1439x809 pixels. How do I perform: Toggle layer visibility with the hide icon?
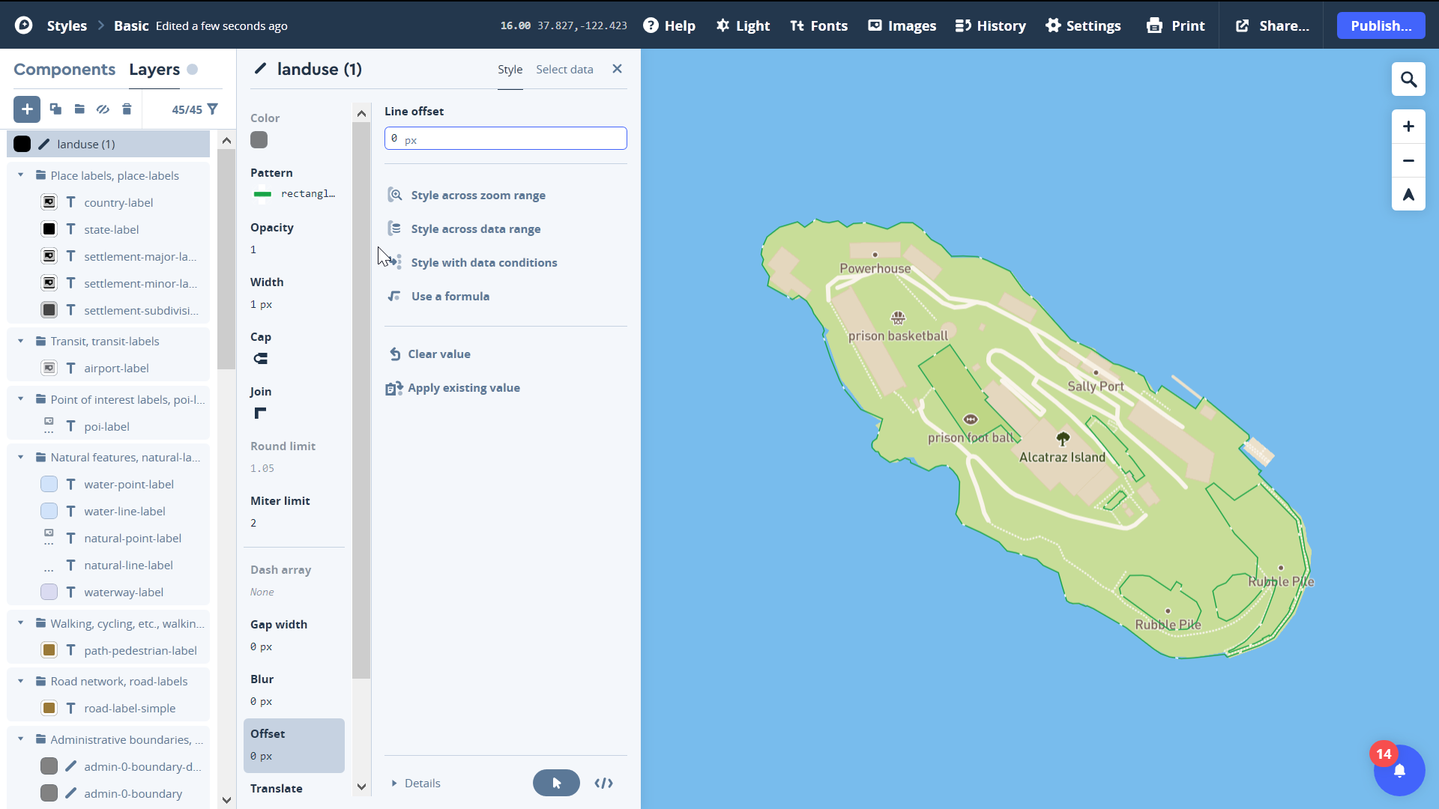tap(103, 109)
